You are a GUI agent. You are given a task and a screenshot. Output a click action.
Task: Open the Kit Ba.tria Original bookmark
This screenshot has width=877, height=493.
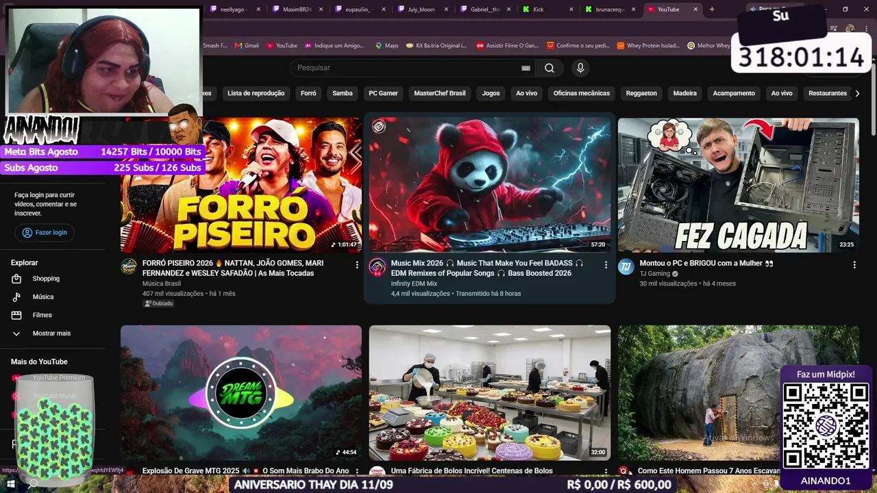(436, 46)
